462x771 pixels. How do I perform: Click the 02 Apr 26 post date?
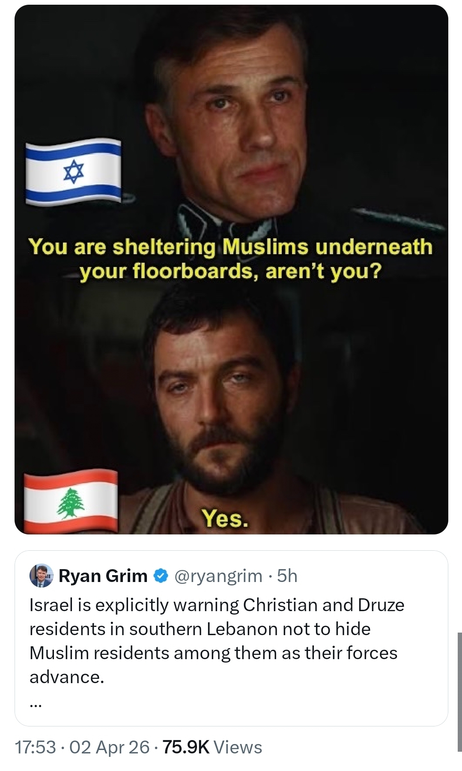click(109, 747)
